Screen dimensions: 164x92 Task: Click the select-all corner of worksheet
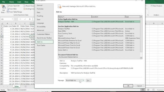coord(2,24)
